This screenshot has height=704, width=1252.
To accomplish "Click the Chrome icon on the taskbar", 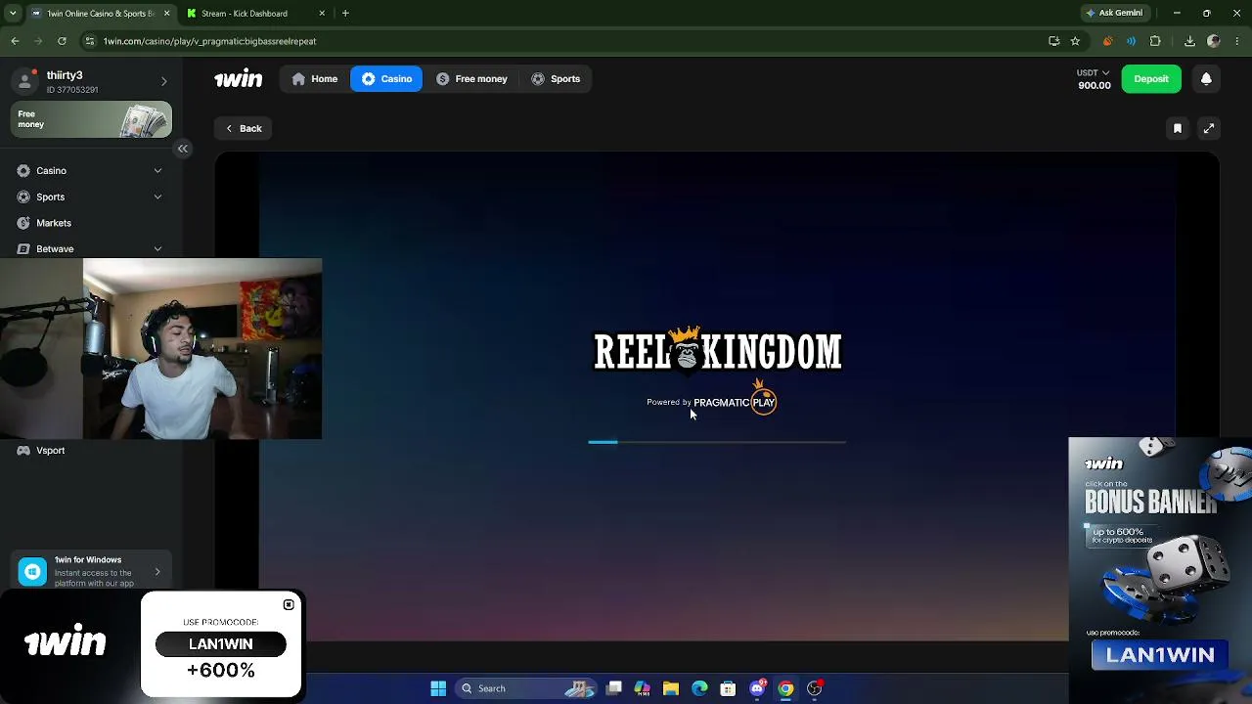I will [x=785, y=688].
